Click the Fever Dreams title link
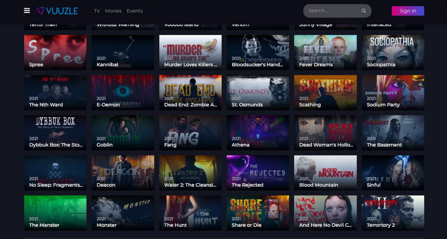The image size is (447, 239). pos(316,65)
